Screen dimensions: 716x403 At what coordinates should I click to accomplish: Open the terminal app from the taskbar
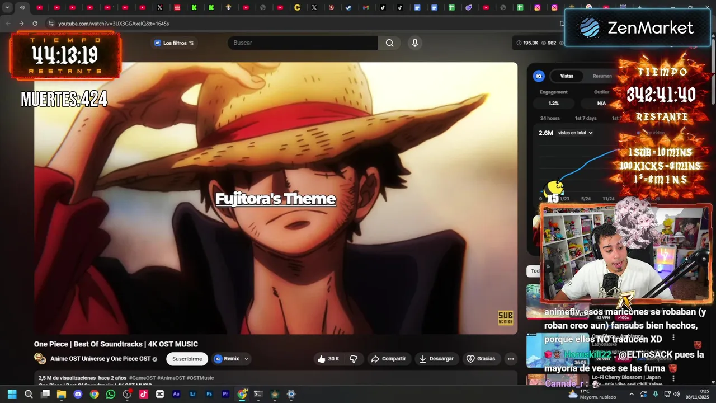258,394
